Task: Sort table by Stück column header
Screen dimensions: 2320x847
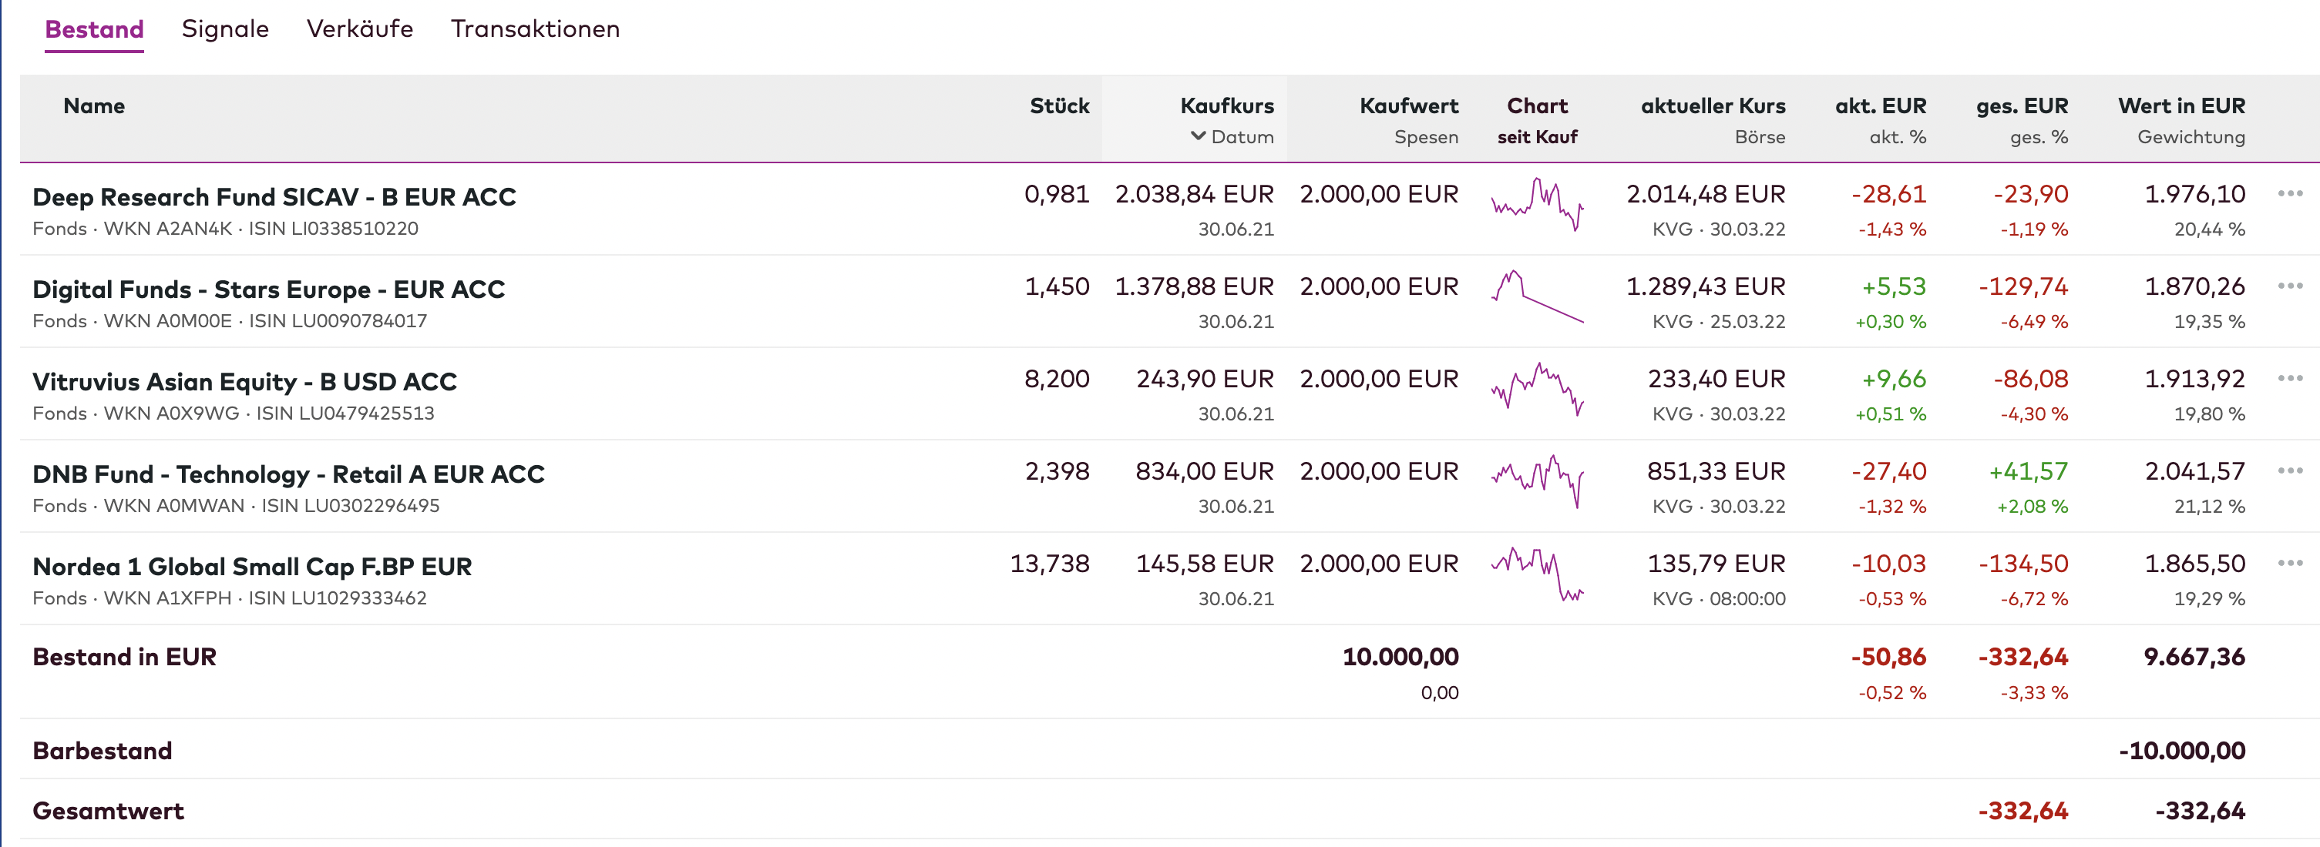Action: click(1059, 105)
